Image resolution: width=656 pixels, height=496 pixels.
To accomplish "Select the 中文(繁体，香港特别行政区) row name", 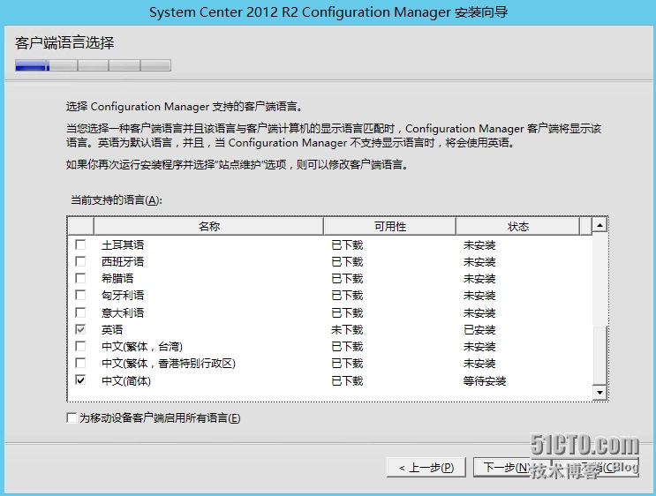I will [168, 364].
